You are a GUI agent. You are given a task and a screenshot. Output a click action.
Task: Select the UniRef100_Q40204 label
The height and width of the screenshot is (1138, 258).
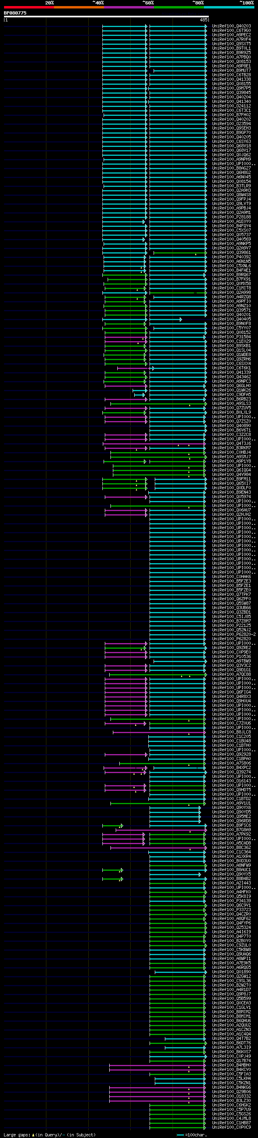click(x=231, y=97)
